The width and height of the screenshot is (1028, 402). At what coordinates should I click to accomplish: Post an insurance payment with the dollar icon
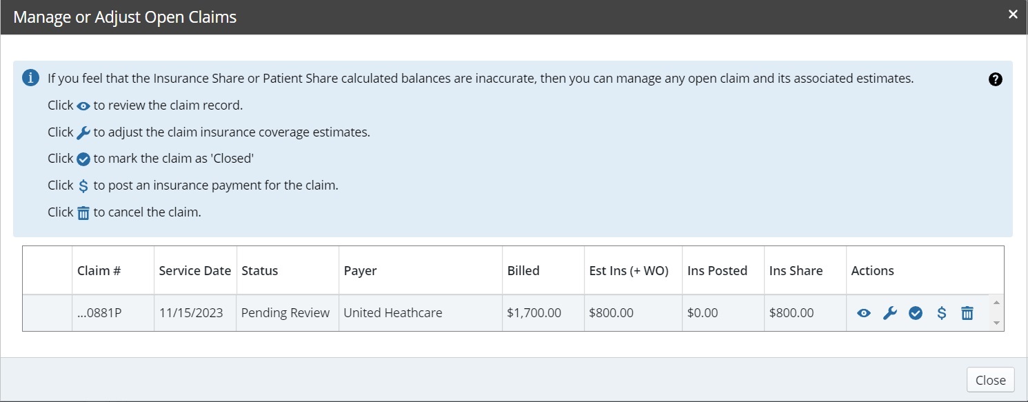pyautogui.click(x=942, y=312)
